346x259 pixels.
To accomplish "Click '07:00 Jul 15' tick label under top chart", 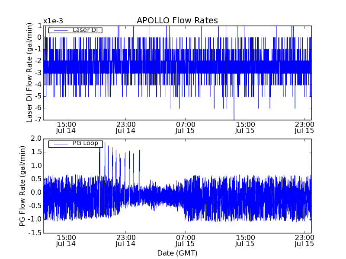I will click(x=185, y=127).
